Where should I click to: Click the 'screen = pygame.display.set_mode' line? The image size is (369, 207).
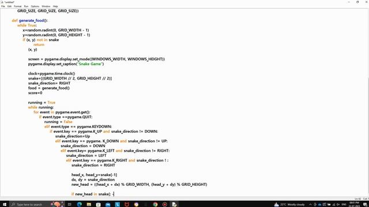[x=96, y=59]
